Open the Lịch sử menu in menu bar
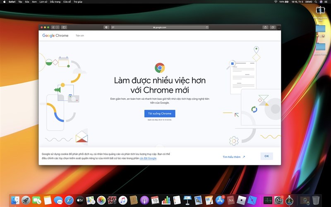 tap(43, 2)
